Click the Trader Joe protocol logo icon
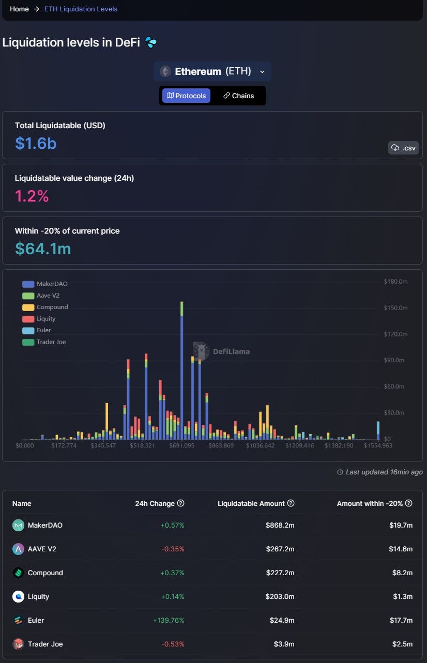 pyautogui.click(x=19, y=644)
